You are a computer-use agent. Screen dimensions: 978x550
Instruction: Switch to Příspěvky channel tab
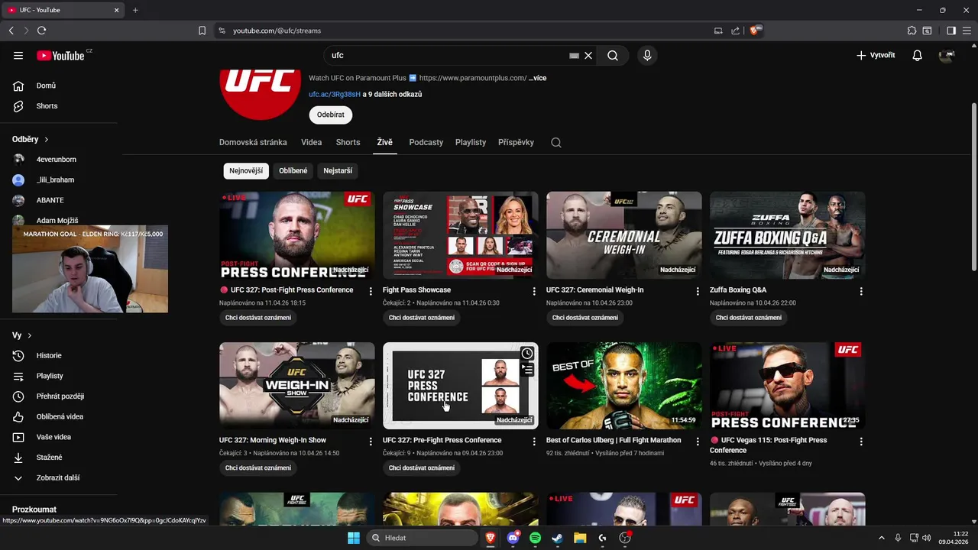coord(516,143)
